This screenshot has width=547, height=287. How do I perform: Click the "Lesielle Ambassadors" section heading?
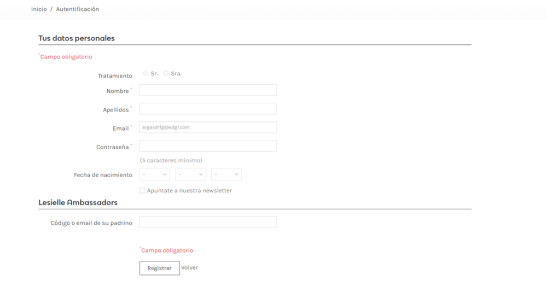(78, 202)
